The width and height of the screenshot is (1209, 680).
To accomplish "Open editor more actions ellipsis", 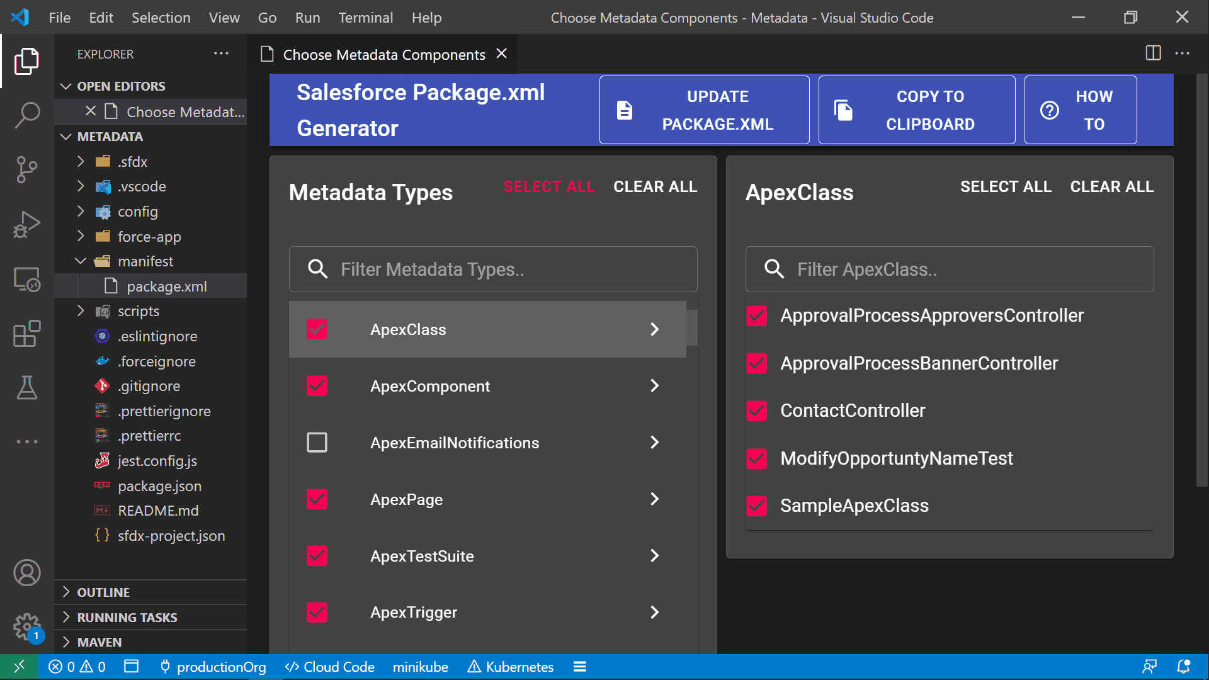I will tap(1183, 54).
